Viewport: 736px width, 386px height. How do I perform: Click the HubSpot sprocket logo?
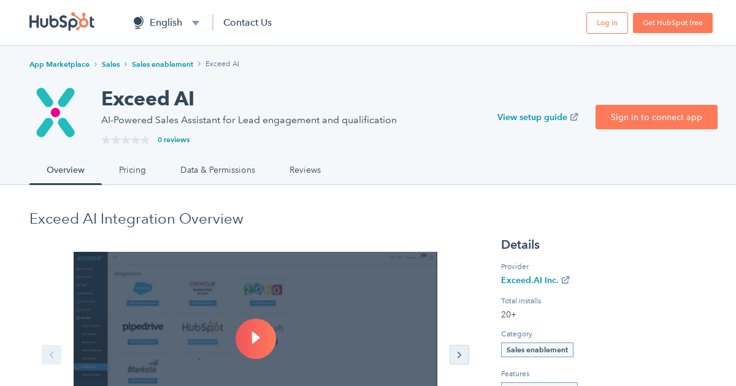click(61, 22)
